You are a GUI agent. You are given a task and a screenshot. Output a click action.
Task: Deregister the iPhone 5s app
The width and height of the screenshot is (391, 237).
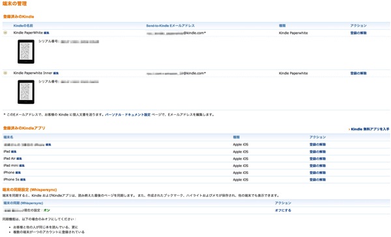(x=318, y=179)
